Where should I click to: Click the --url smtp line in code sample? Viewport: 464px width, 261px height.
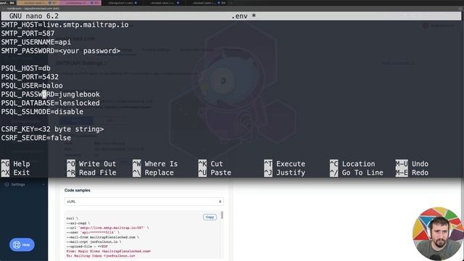pyautogui.click(x=108, y=228)
